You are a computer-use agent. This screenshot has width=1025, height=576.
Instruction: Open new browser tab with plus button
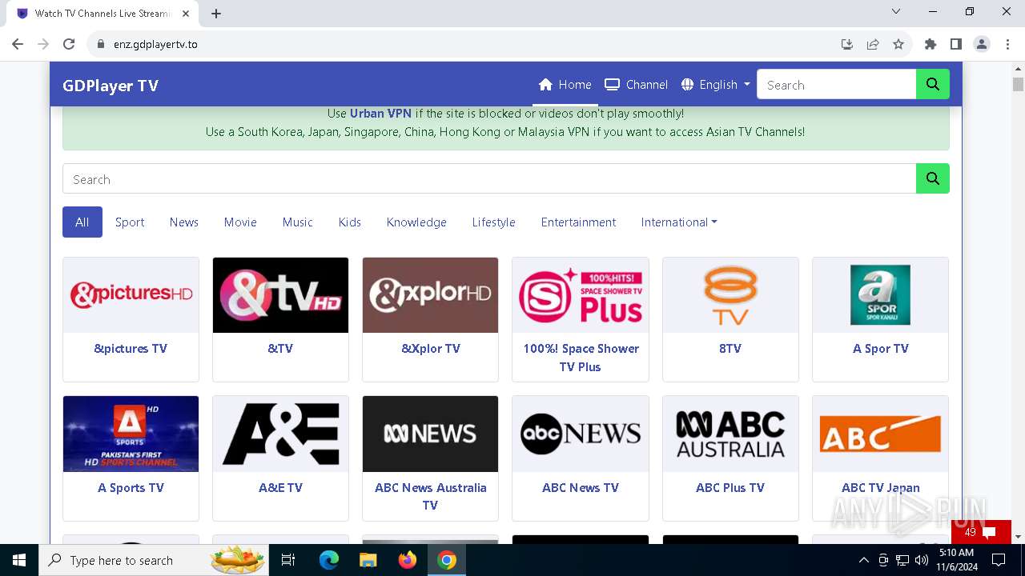tap(216, 14)
